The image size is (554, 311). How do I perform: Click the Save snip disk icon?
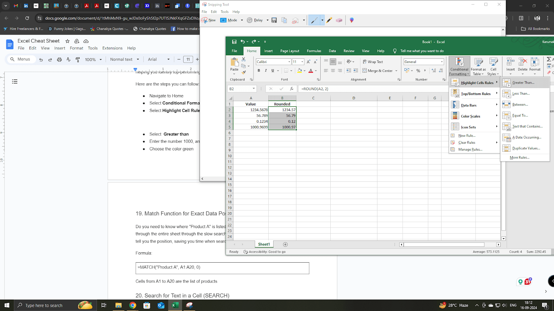[274, 20]
